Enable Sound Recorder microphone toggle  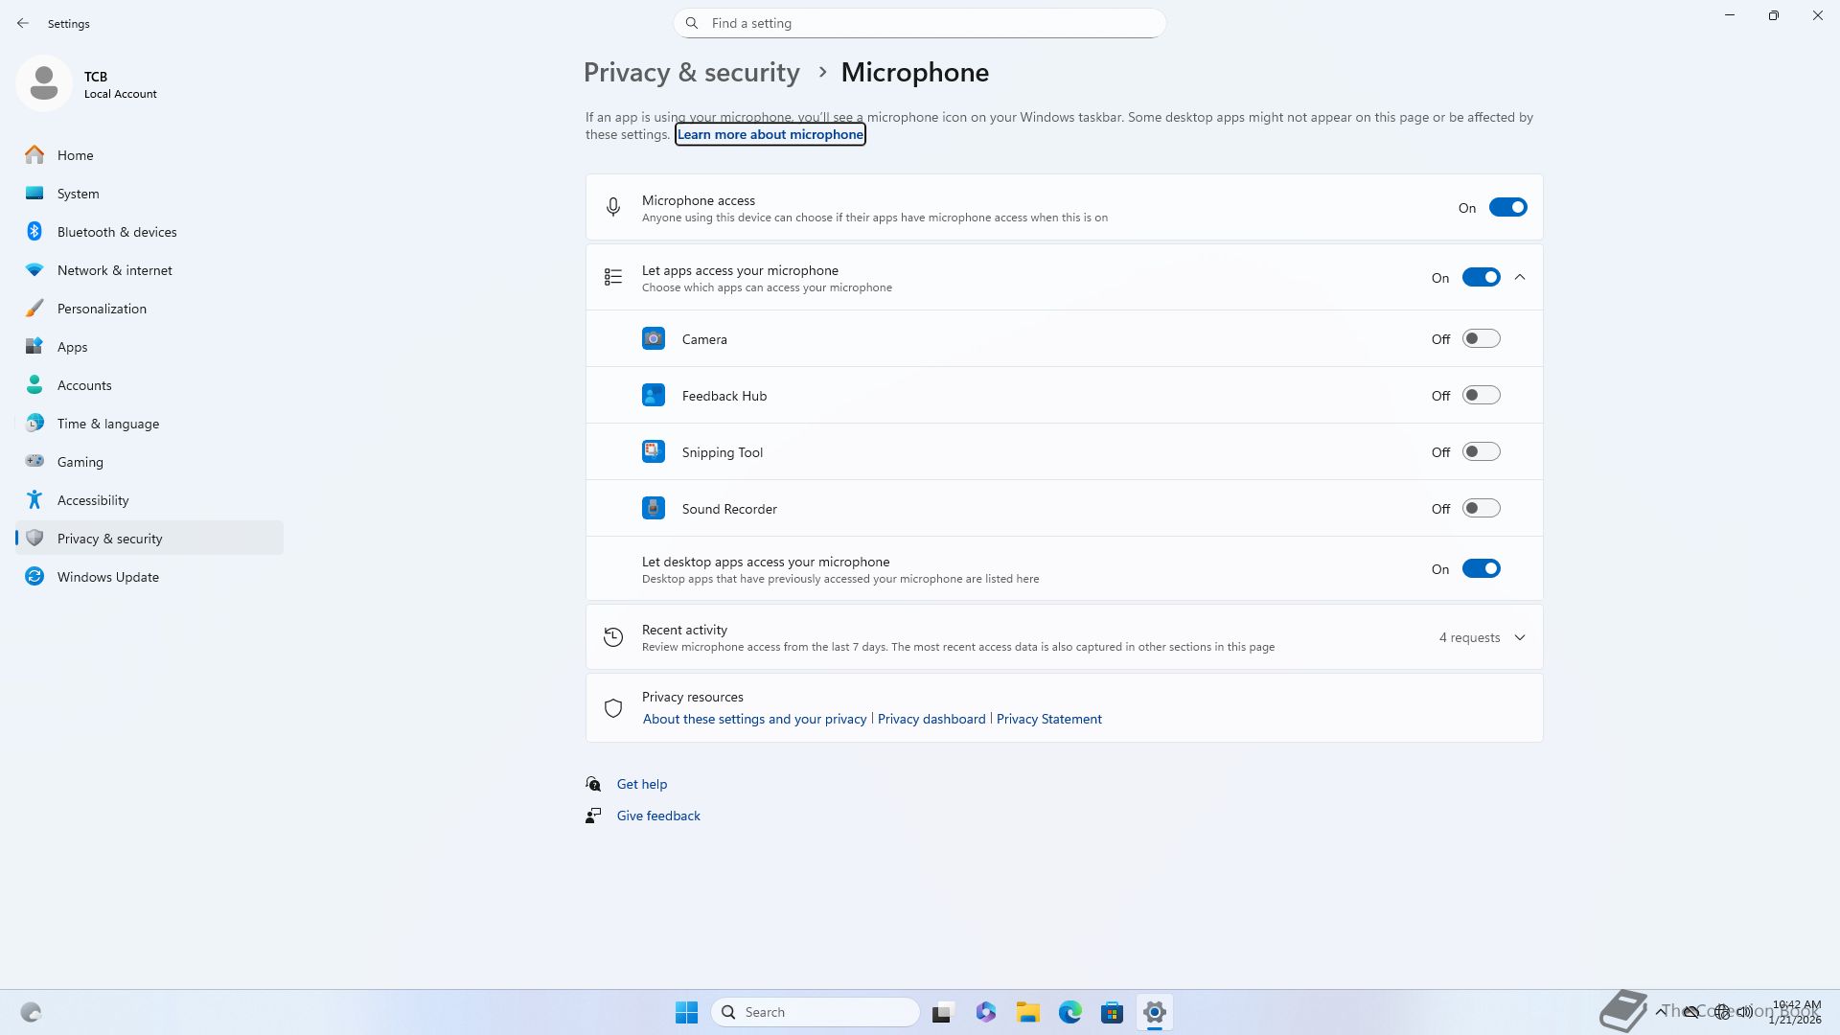pos(1480,509)
